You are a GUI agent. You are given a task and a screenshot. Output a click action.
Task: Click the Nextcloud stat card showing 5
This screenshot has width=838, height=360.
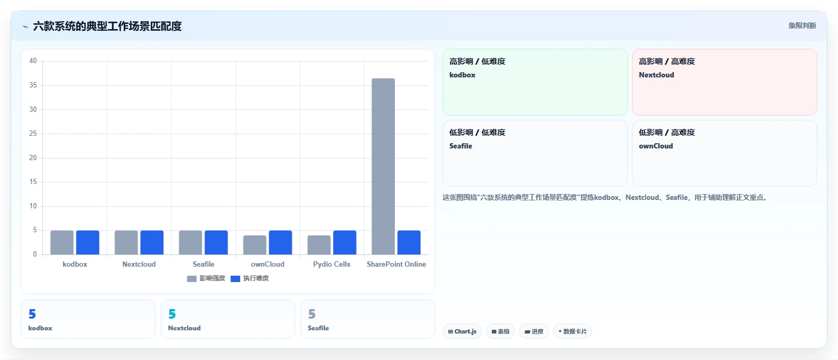click(x=228, y=319)
